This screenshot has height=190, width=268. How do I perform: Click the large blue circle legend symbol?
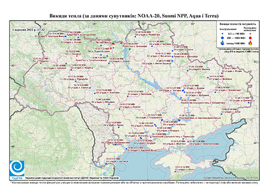[223, 38]
